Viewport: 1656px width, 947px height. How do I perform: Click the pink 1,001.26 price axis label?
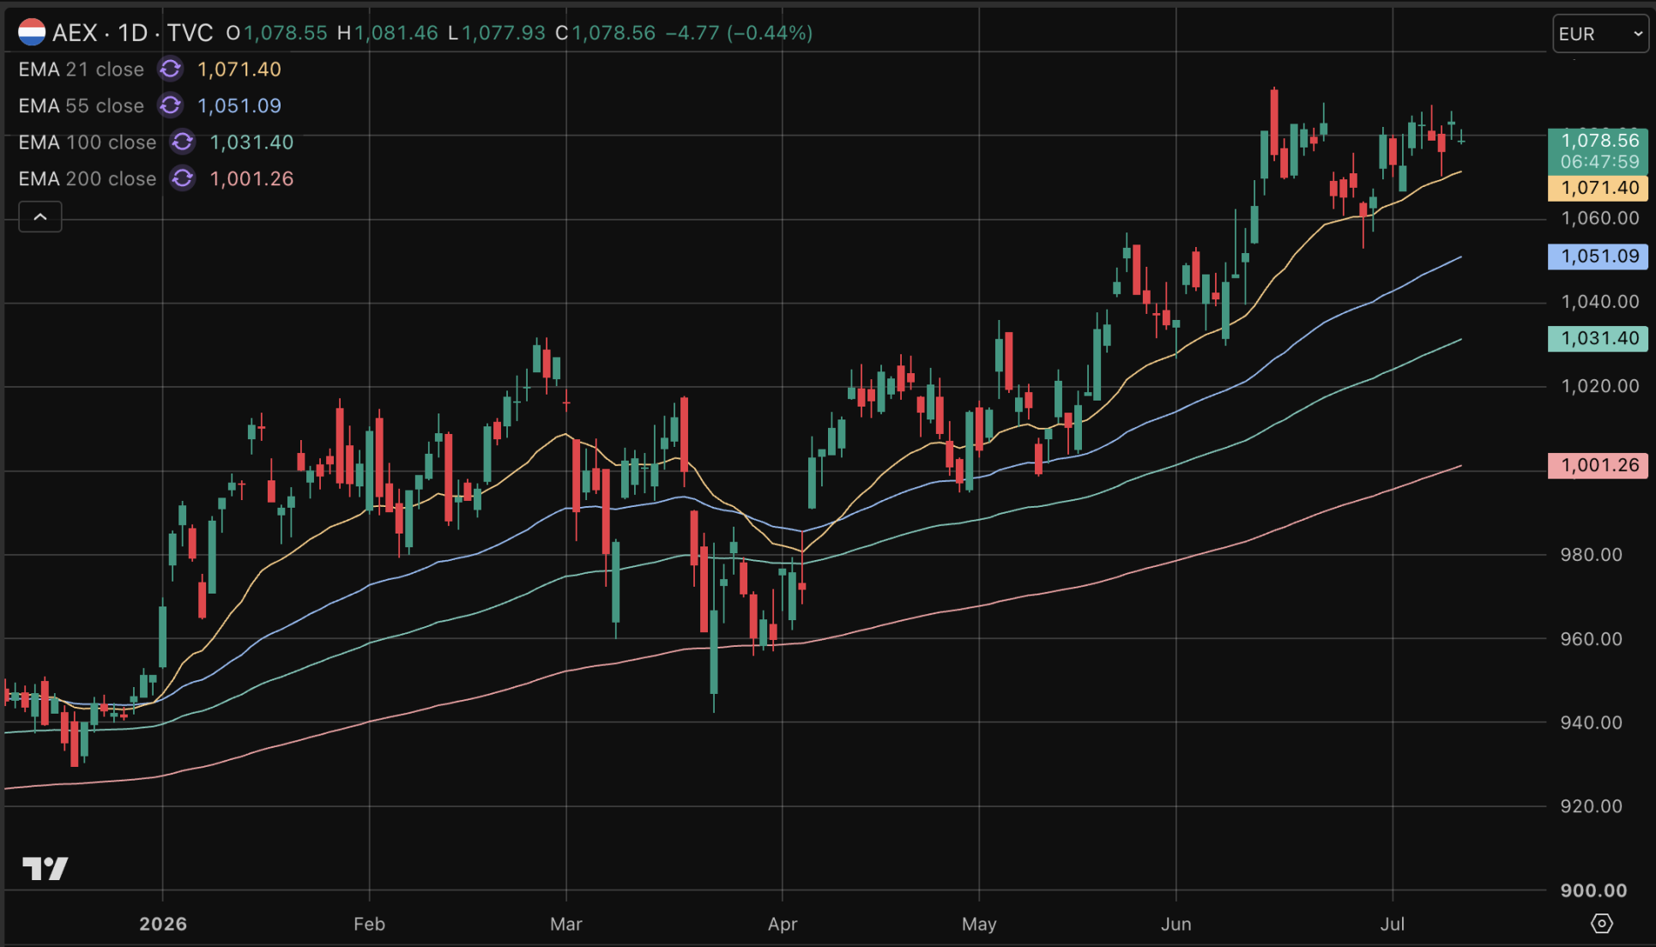[1598, 465]
